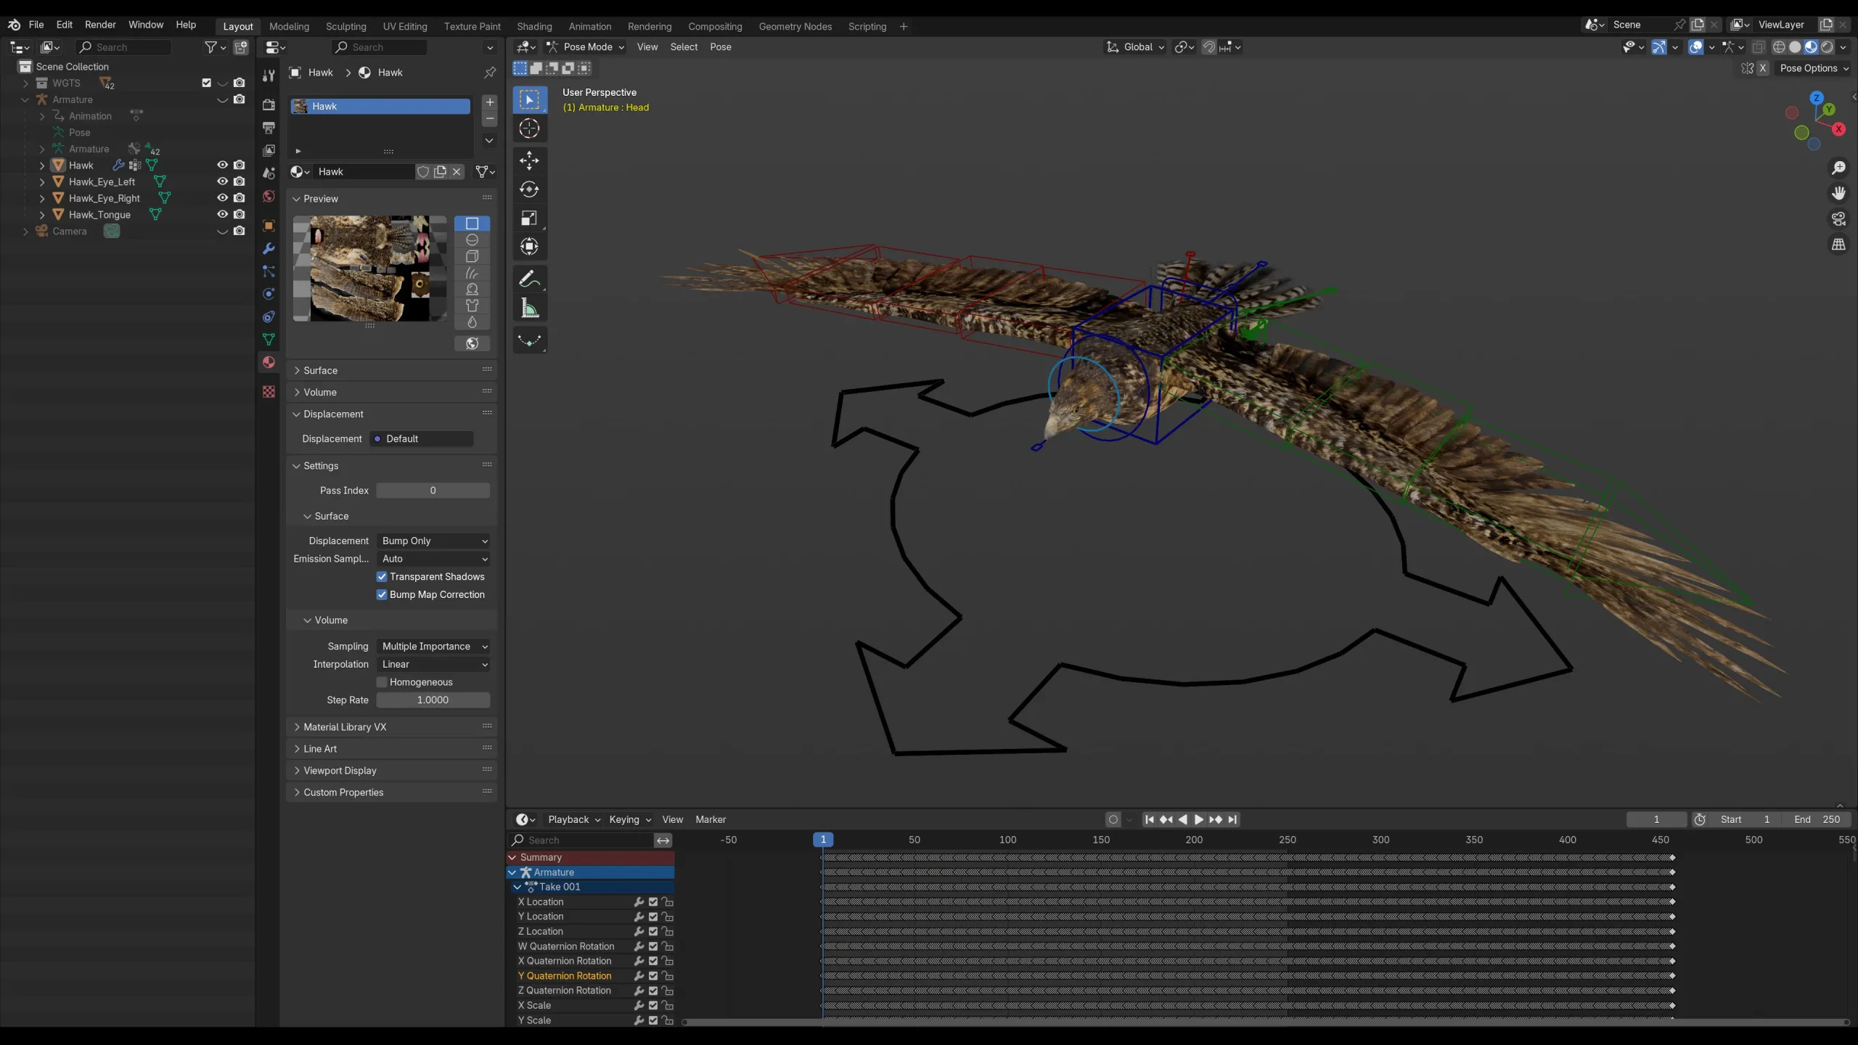The image size is (1858, 1045).
Task: Open the Physics properties tab
Action: click(x=269, y=294)
